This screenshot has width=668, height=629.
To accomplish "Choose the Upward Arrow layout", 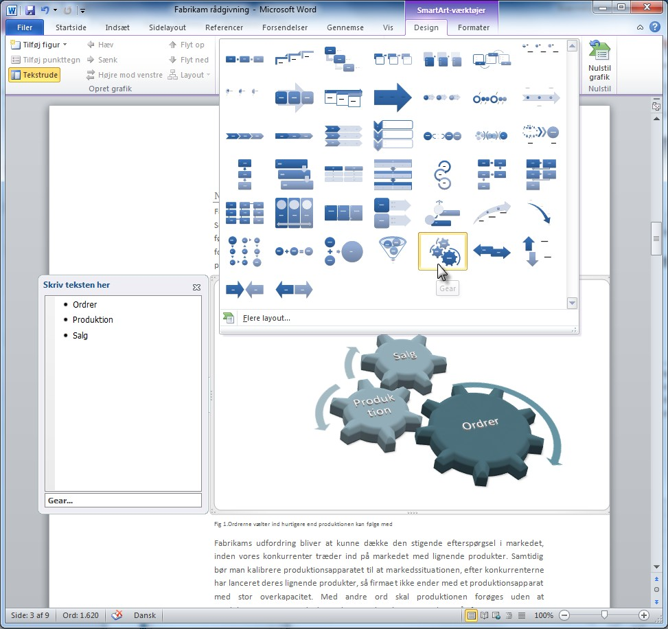I will coord(492,213).
